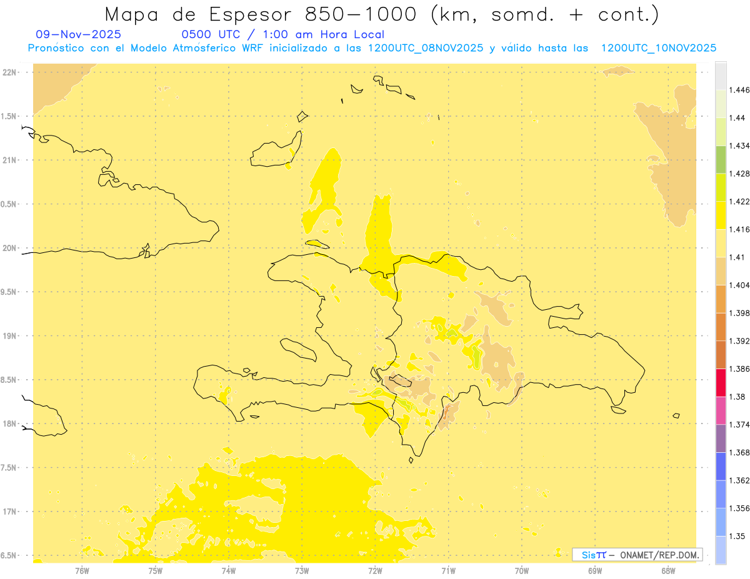The image size is (750, 579).
Task: Click the lime swatch between 1.422 and 1.428
Action: (721, 187)
